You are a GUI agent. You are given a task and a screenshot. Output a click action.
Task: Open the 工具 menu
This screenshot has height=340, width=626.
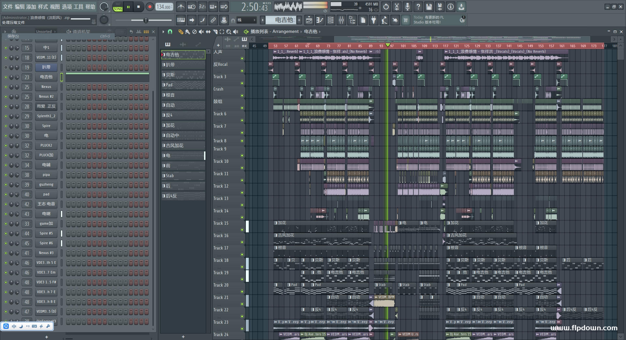78,7
